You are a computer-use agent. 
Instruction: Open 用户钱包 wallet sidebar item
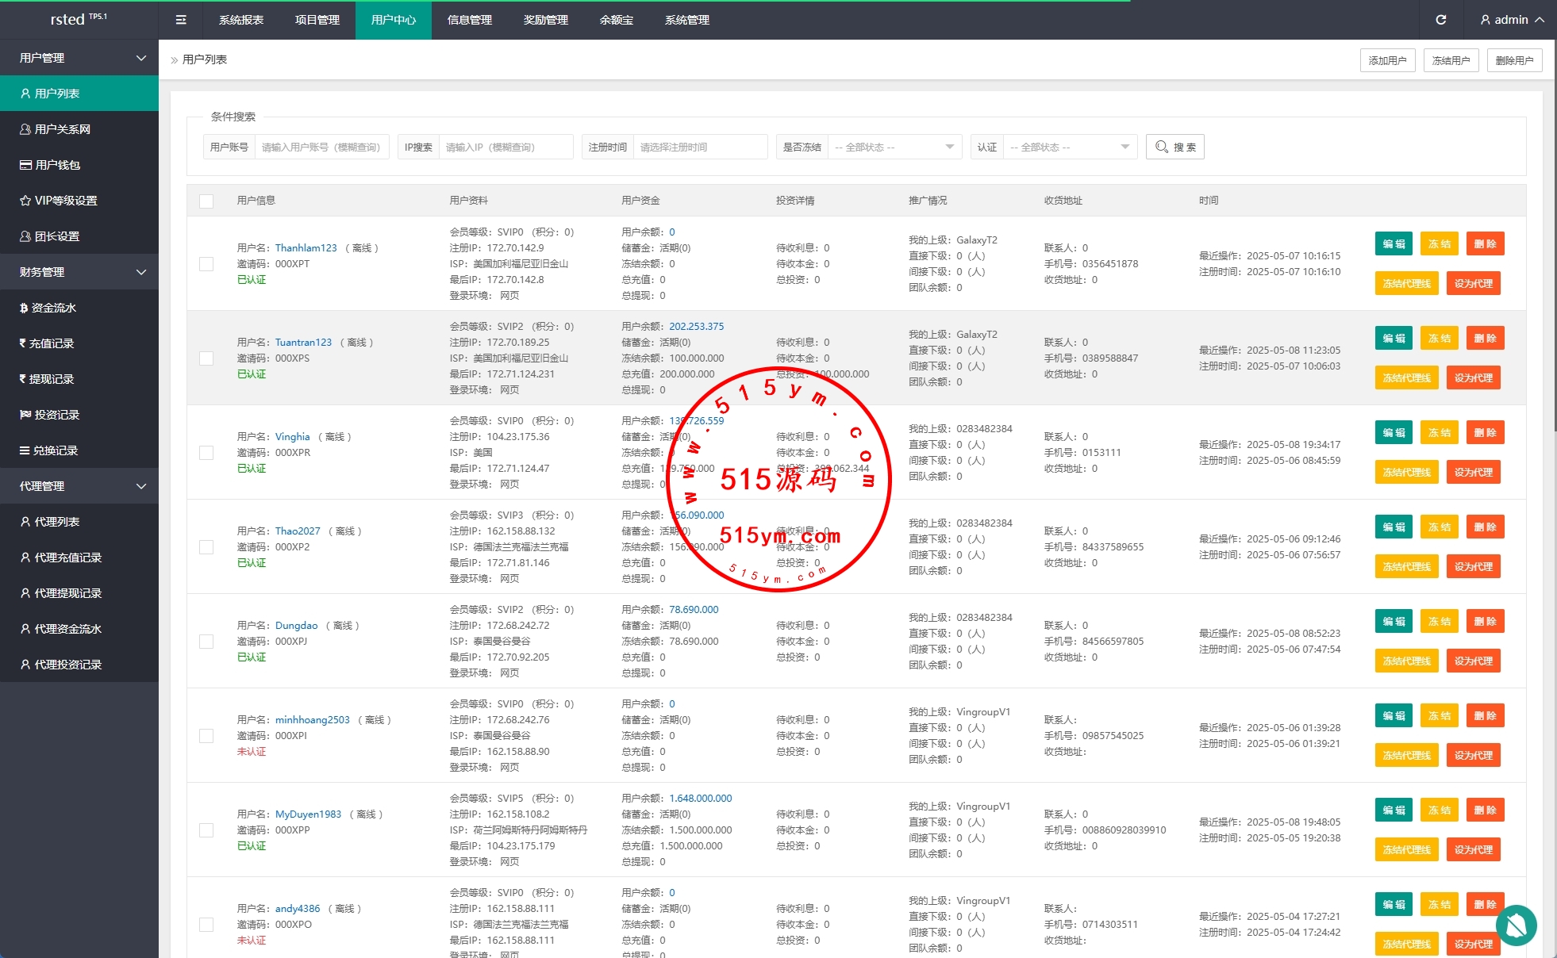(x=57, y=165)
